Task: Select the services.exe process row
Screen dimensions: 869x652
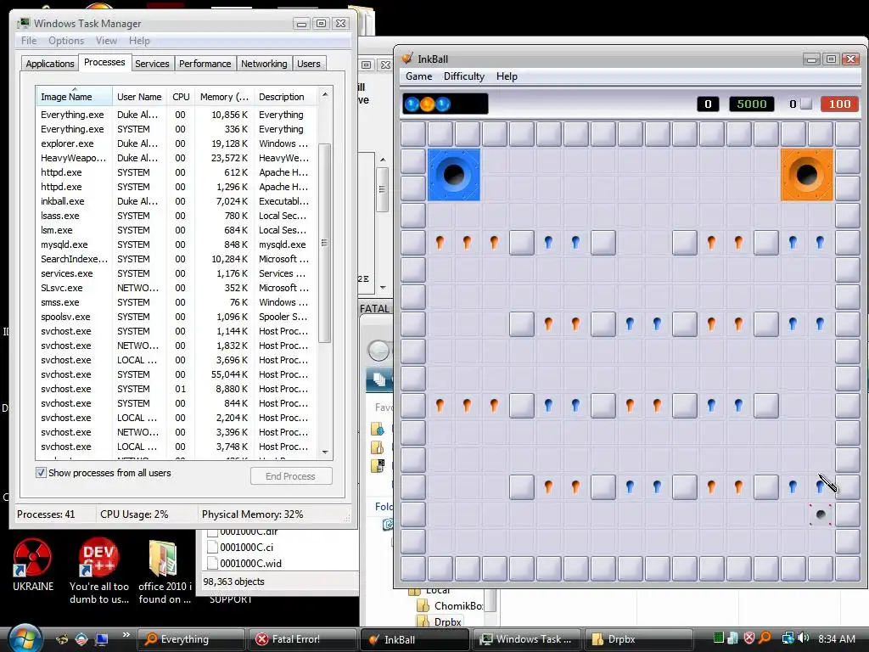Action: click(177, 273)
